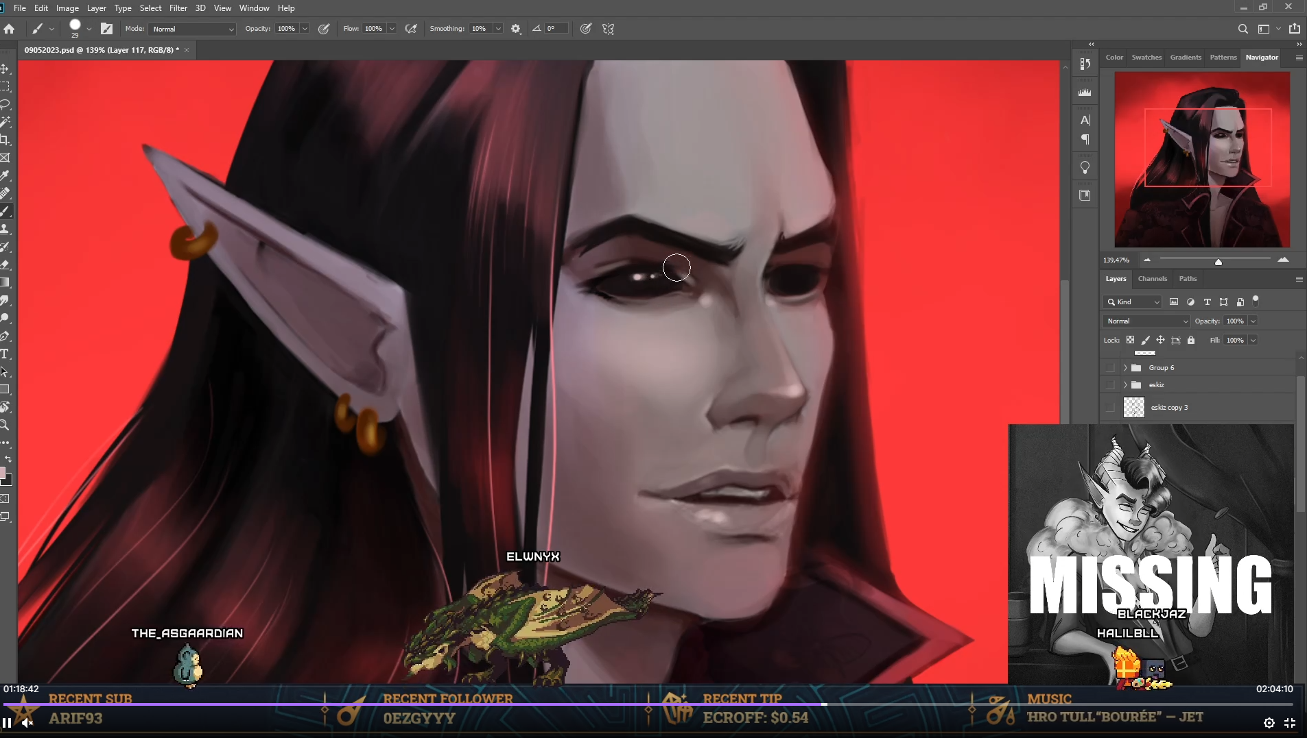Click the Home icon in options bar
This screenshot has height=738, width=1307.
(9, 29)
